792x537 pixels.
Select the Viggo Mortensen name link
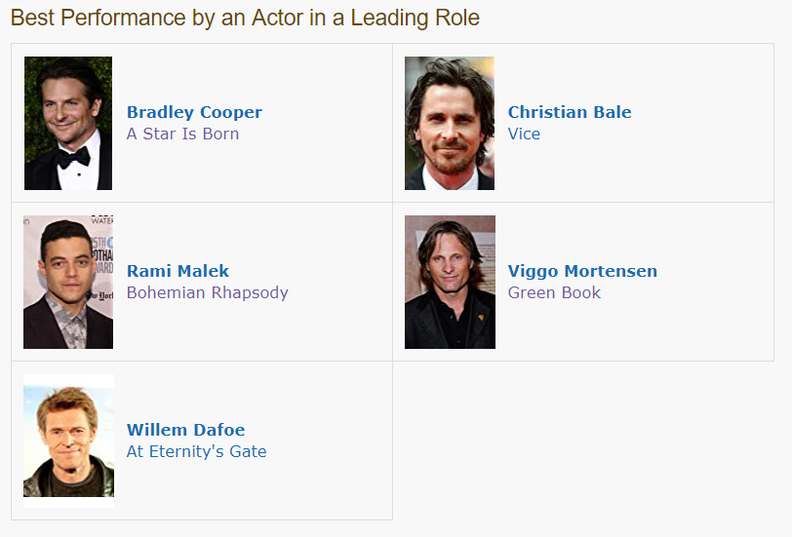pos(582,271)
